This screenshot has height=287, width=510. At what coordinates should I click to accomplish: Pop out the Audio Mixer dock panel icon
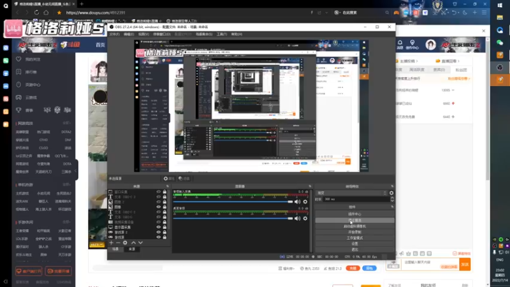point(310,186)
